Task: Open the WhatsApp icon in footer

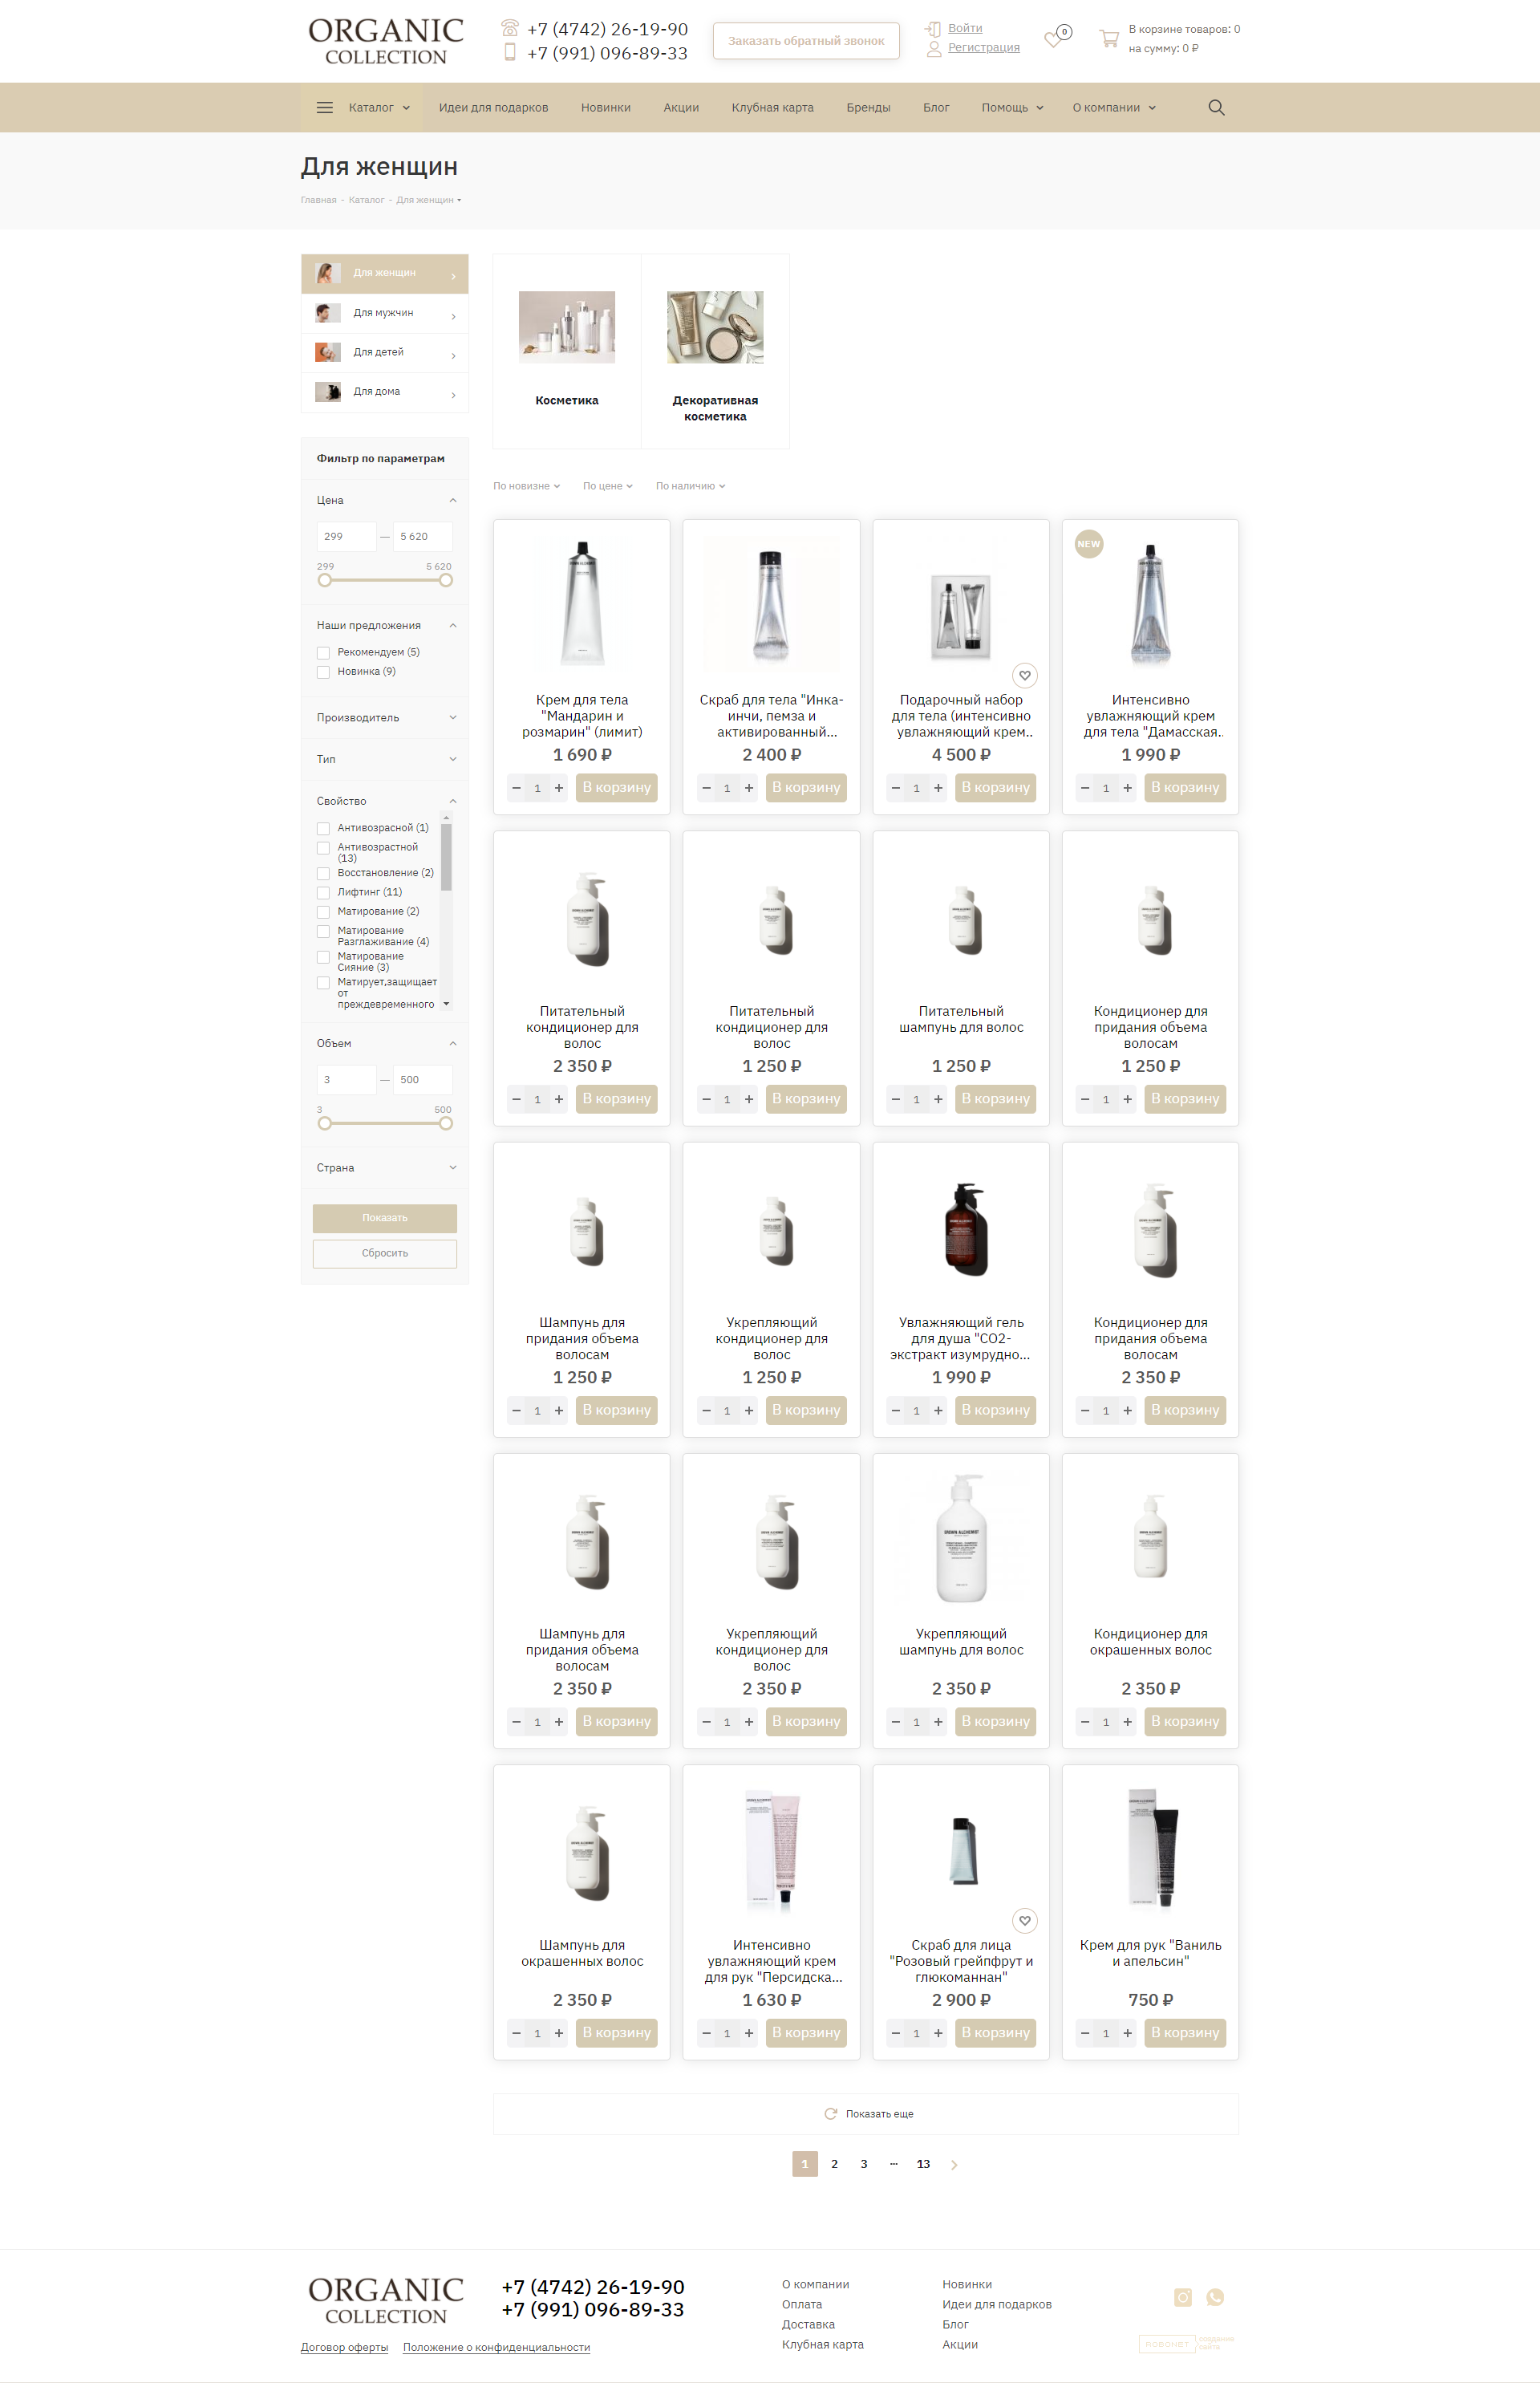Action: point(1215,2298)
